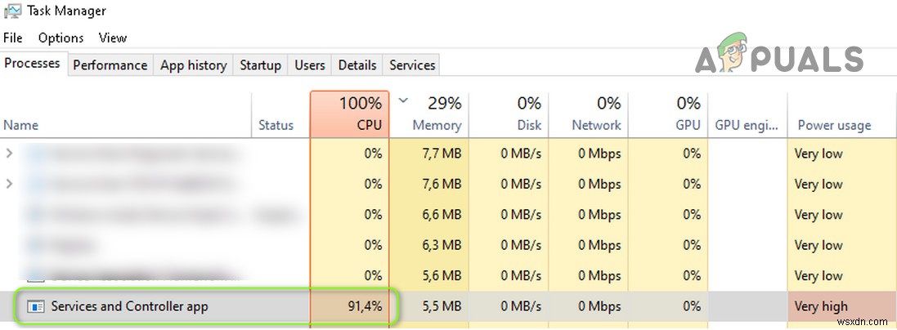The image size is (897, 330).
Task: Open the Options menu
Action: 61,38
